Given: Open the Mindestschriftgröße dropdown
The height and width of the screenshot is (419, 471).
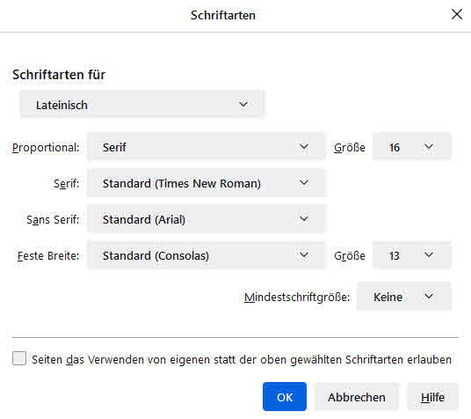Looking at the screenshot, I should 404,297.
